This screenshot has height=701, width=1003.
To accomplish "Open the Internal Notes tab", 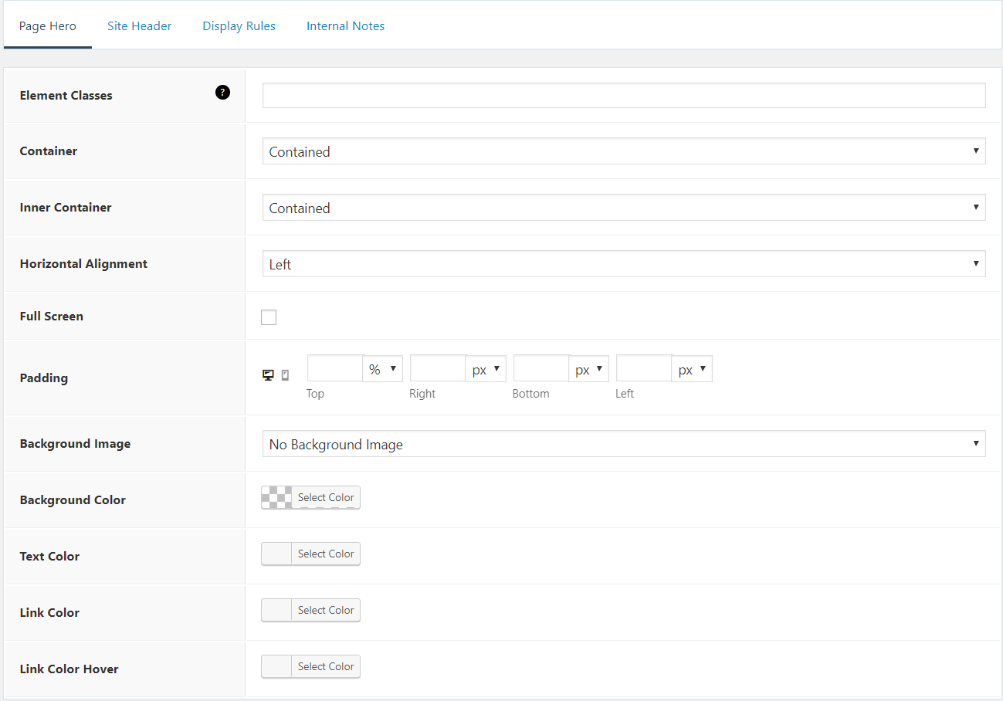I will [345, 25].
